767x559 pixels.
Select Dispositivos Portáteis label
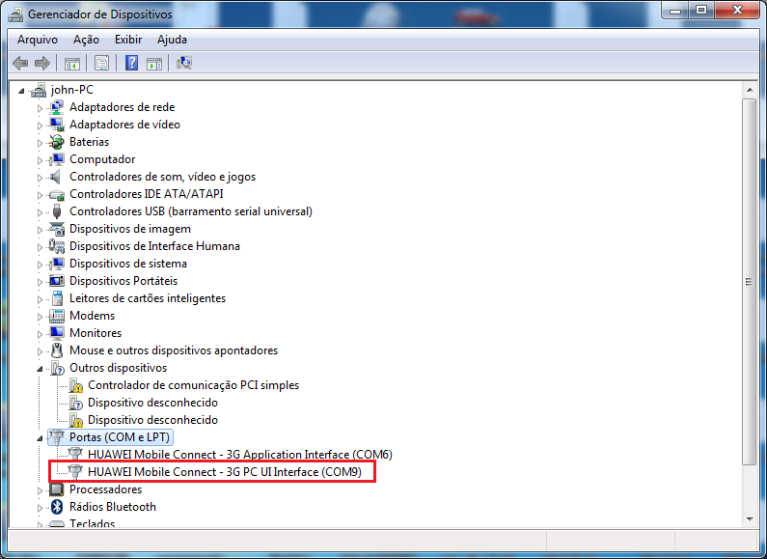coord(123,281)
